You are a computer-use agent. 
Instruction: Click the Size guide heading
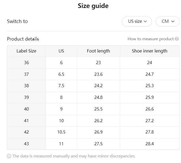[93, 6]
